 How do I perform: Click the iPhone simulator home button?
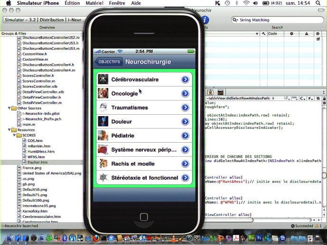click(144, 217)
